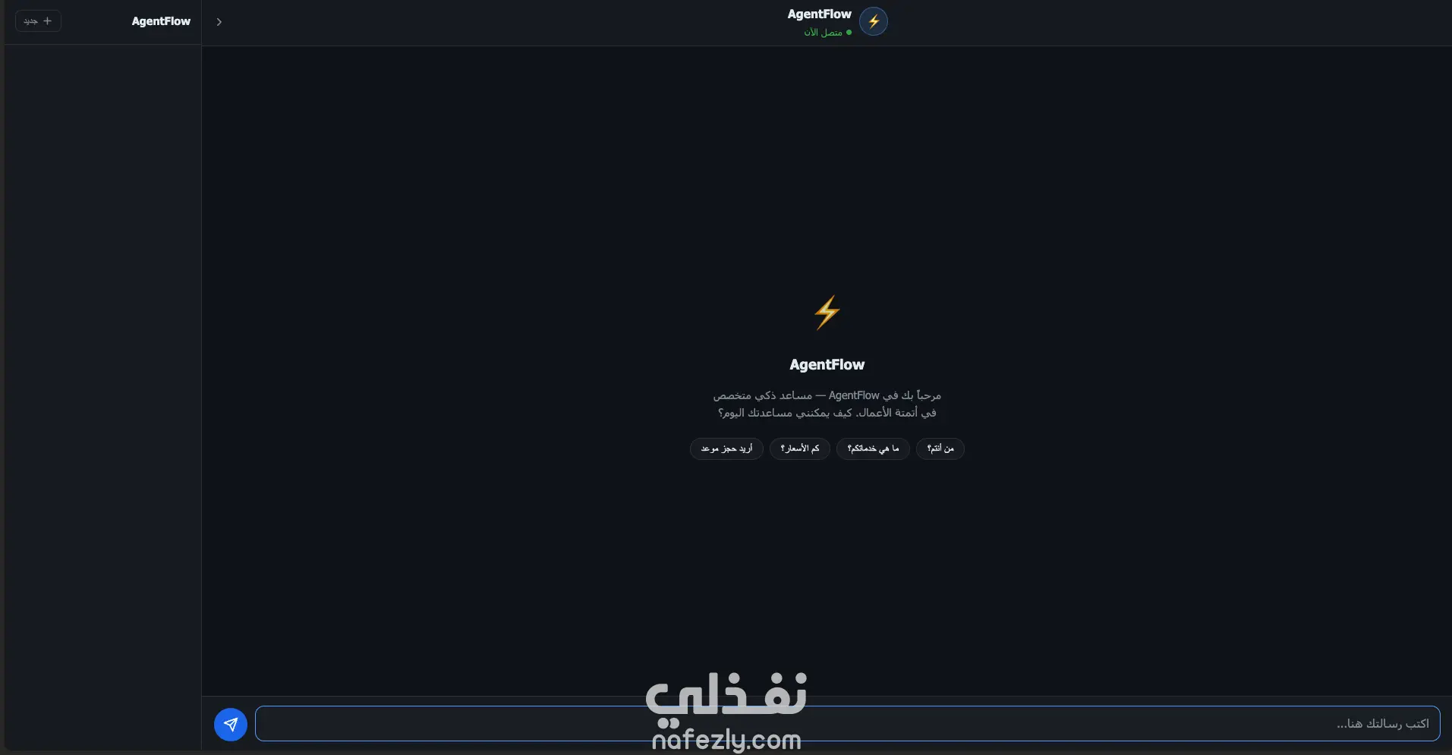Focus the اكتب رسالتك هنا message field
This screenshot has width=1452, height=755.
tap(847, 724)
